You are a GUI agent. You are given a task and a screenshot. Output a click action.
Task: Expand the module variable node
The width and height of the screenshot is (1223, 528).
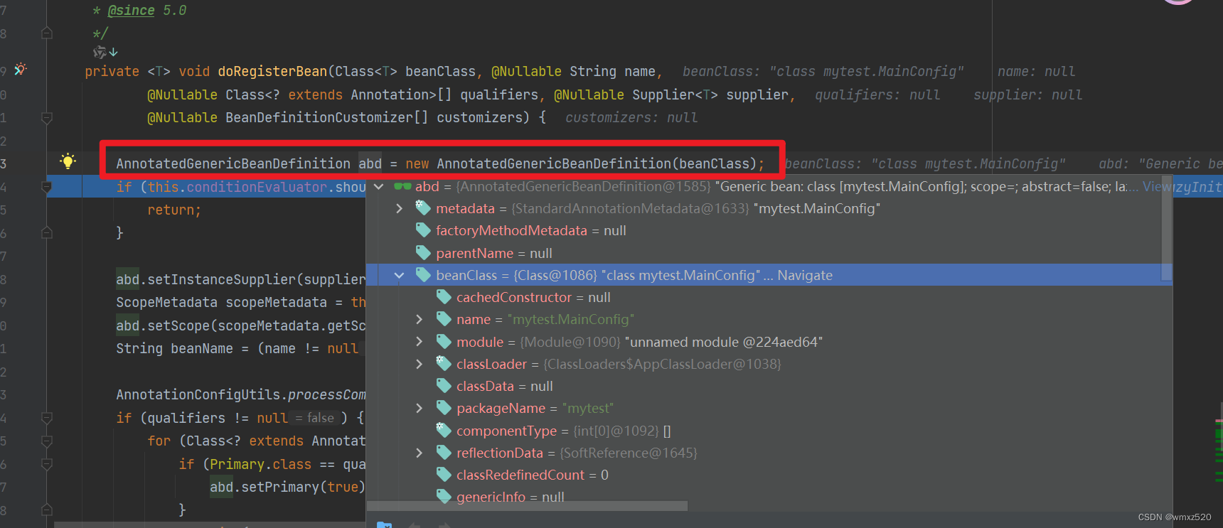tap(420, 342)
